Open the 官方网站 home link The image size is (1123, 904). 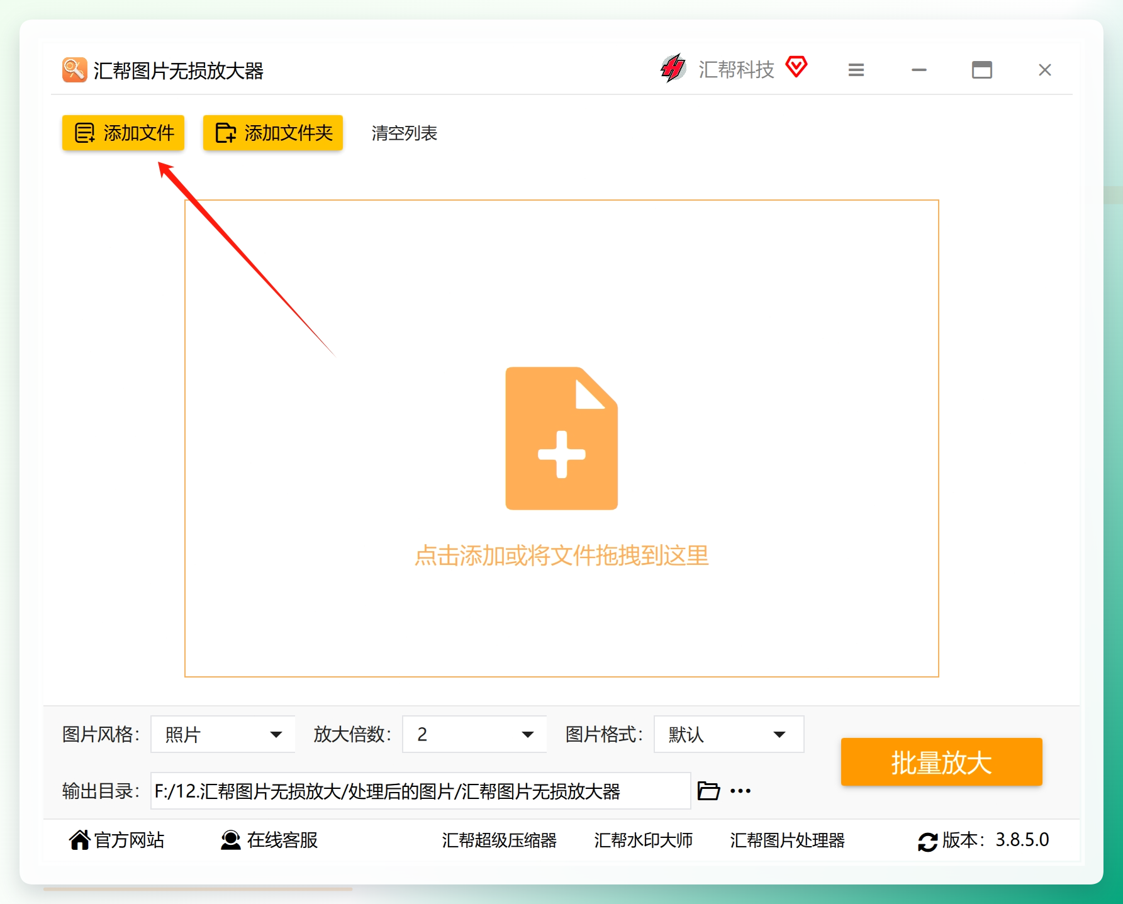coord(116,840)
